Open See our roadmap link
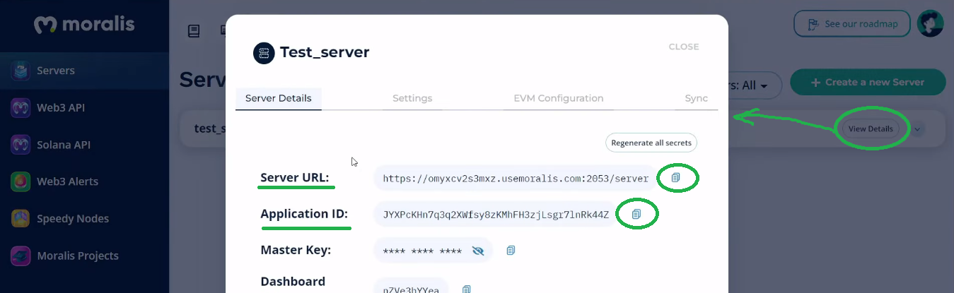The image size is (954, 293). click(x=851, y=24)
